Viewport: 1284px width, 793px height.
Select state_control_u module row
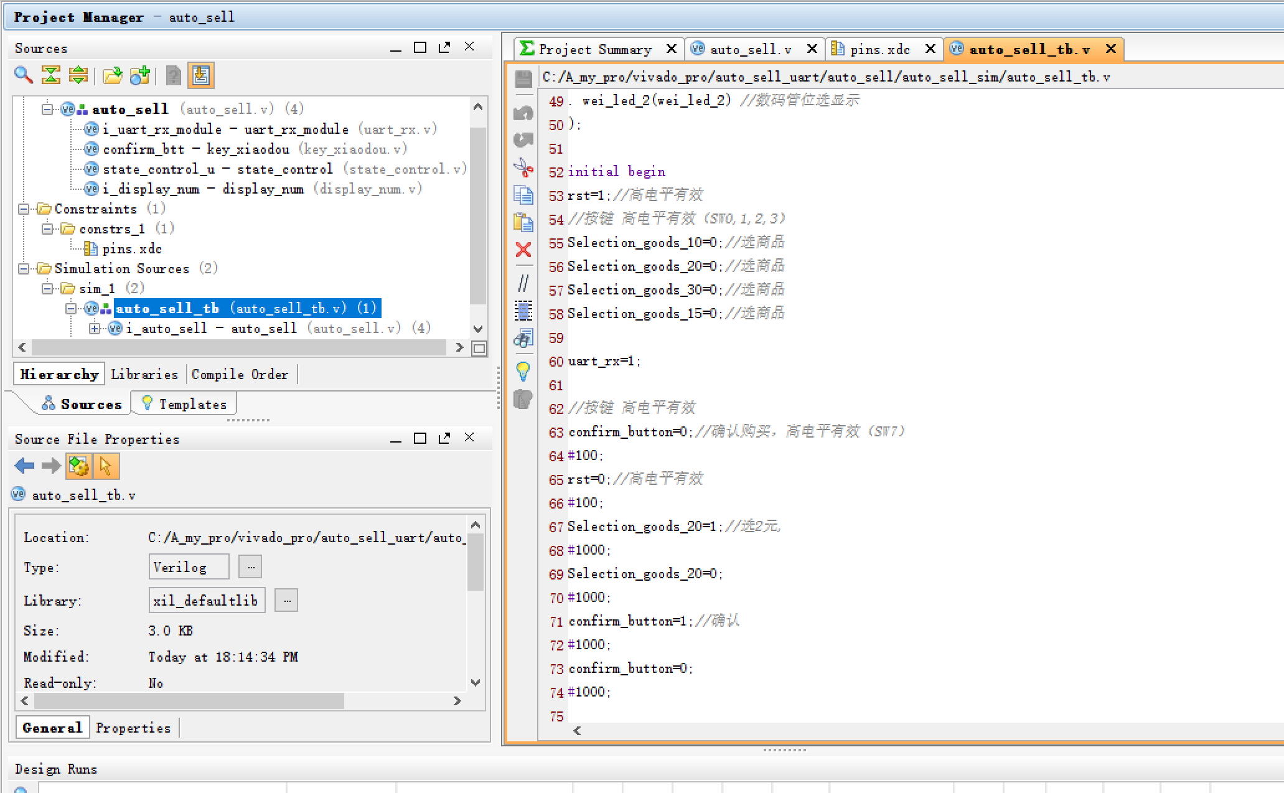coord(276,169)
